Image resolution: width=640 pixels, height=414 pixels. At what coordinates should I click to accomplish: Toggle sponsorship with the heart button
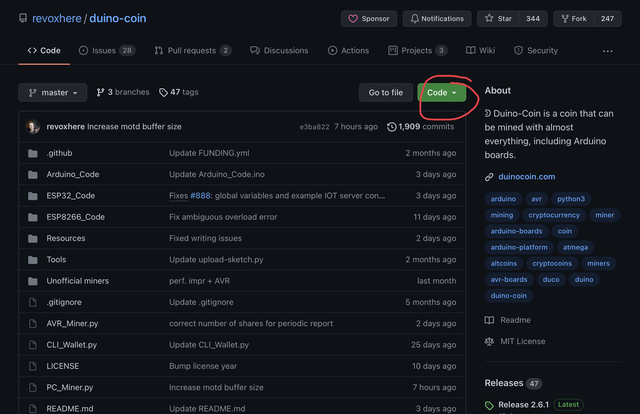pos(369,18)
